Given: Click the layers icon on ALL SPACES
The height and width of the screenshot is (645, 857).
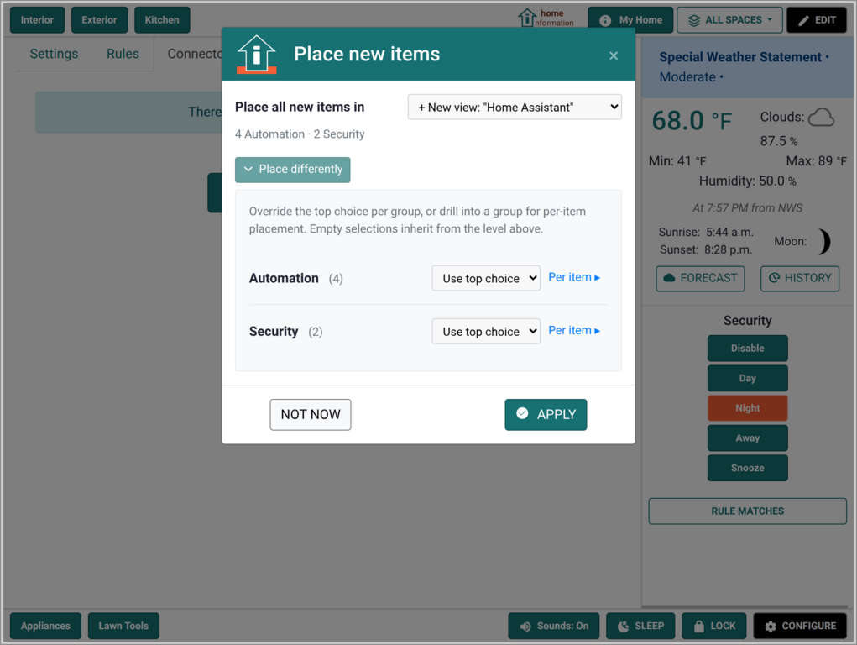Looking at the screenshot, I should tap(693, 21).
